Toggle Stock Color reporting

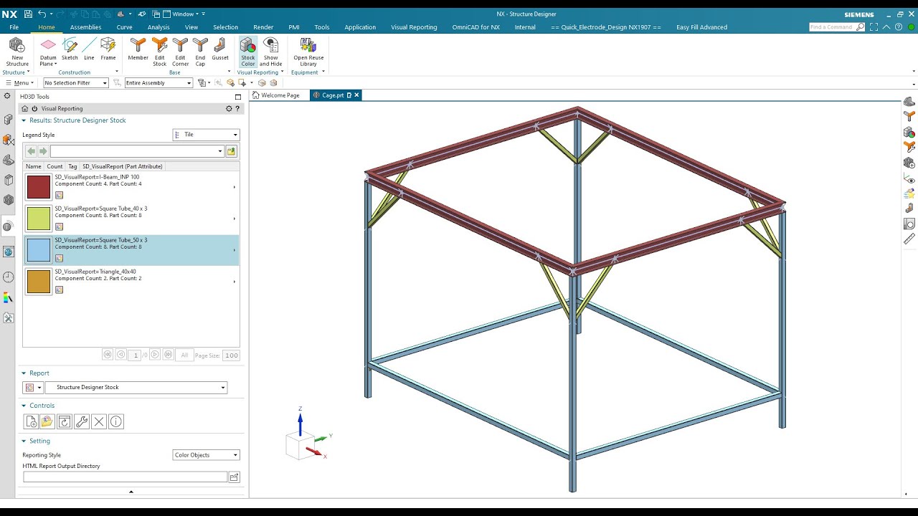click(247, 52)
